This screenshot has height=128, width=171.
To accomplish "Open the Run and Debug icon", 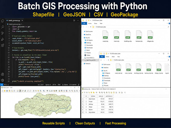I will point(3,39).
